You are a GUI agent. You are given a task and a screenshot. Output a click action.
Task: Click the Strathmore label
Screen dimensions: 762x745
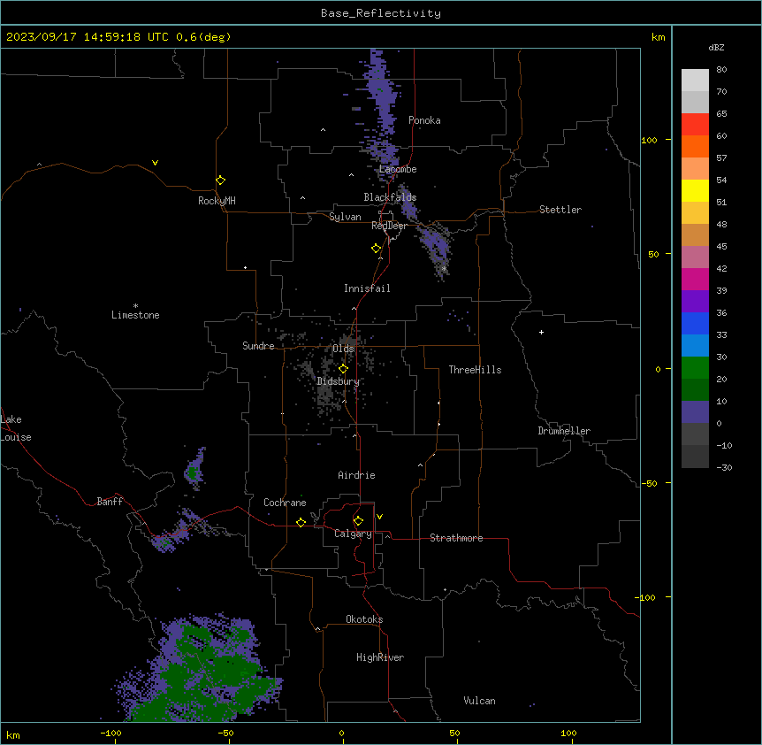(x=456, y=538)
